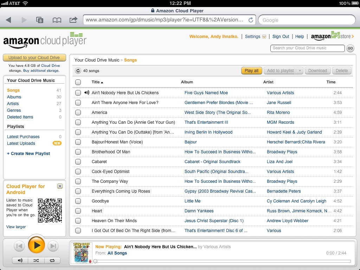Open Genres in the sidebar
Screen dimensions: 360x270
14,110
